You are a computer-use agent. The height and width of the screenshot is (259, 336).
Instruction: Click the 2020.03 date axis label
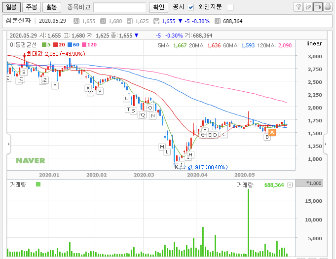point(144,175)
